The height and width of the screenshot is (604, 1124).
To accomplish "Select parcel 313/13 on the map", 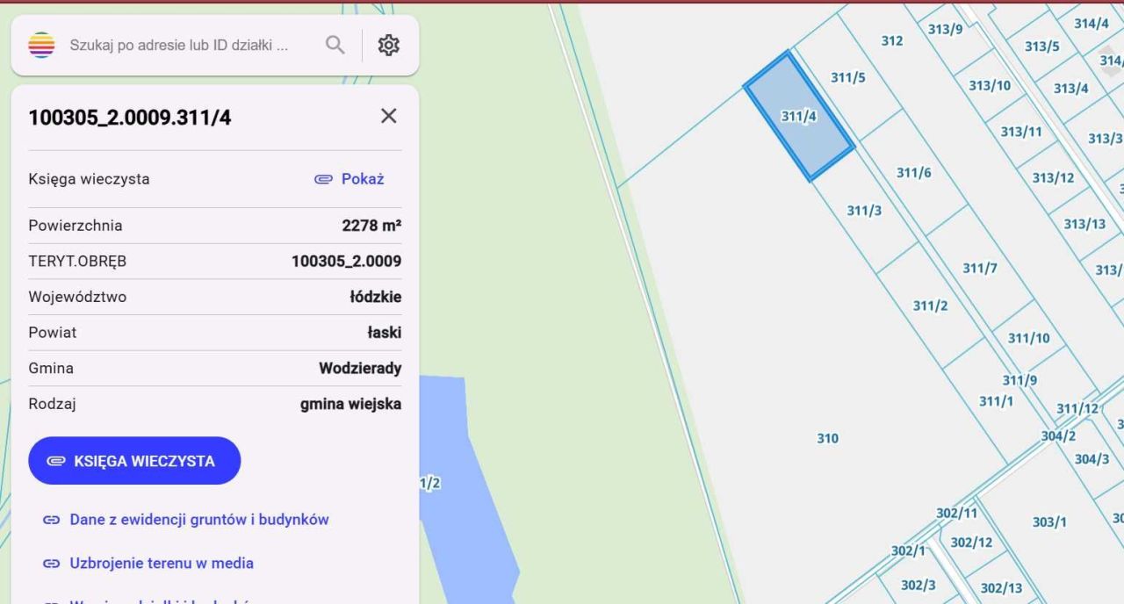I will 1084,224.
